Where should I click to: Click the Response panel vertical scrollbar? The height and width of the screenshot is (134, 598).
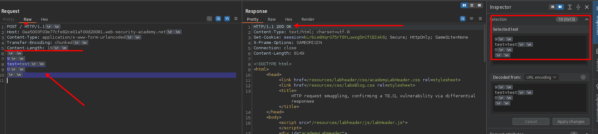484,44
